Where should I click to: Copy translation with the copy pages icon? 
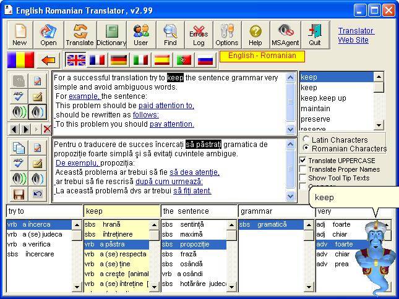19,148
